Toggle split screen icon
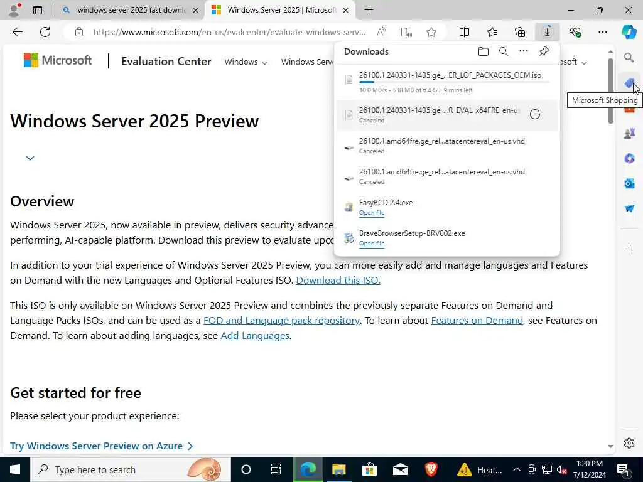 pyautogui.click(x=464, y=32)
